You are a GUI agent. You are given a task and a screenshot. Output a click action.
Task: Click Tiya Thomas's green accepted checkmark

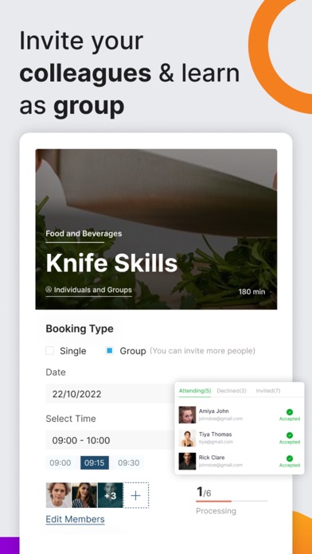[290, 435]
